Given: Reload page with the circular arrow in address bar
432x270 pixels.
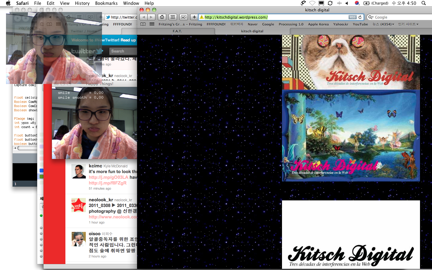Looking at the screenshot, I should tap(360, 17).
